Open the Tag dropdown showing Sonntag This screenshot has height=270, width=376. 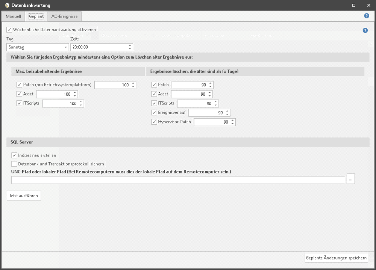(38, 47)
